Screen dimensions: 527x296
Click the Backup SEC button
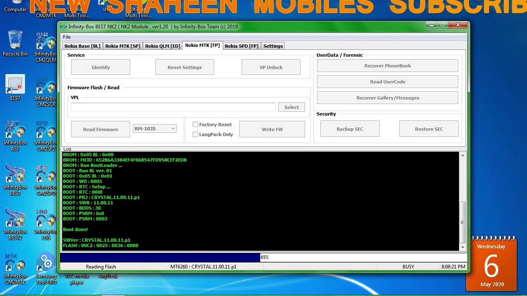[350, 129]
